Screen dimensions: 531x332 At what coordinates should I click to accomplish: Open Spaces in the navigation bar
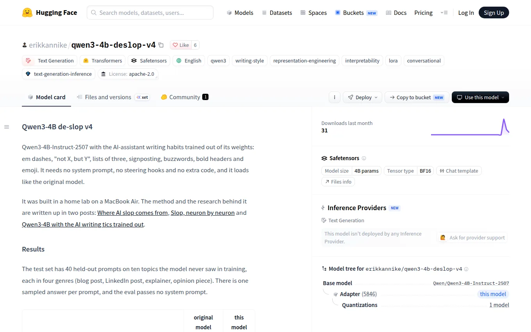(x=314, y=12)
